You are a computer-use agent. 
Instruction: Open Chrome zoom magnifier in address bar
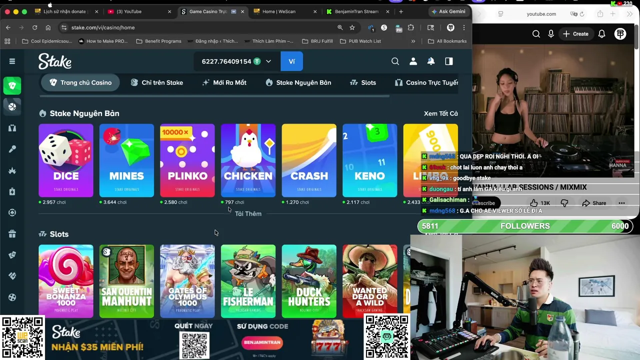340,27
